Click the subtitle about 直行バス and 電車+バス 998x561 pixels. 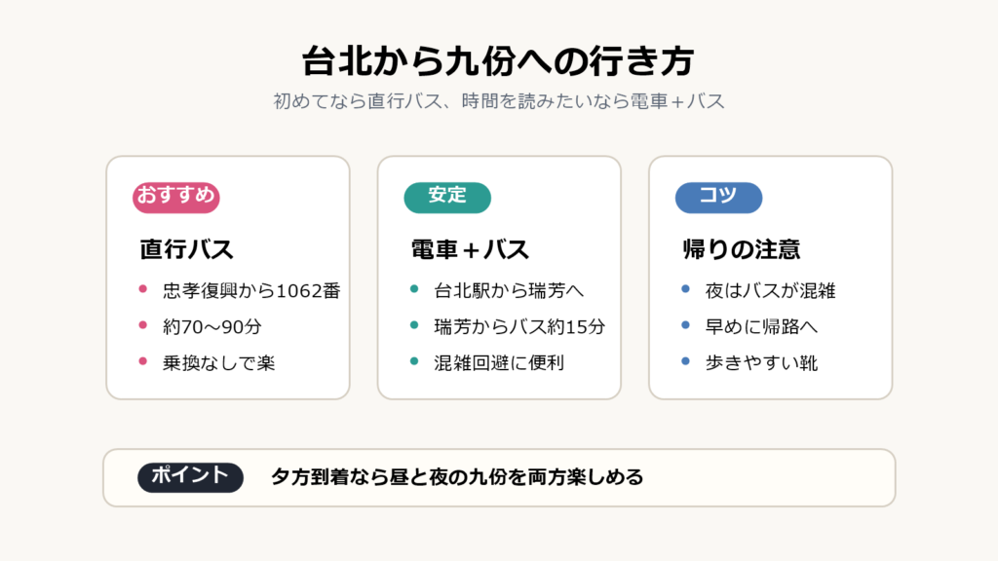click(498, 101)
